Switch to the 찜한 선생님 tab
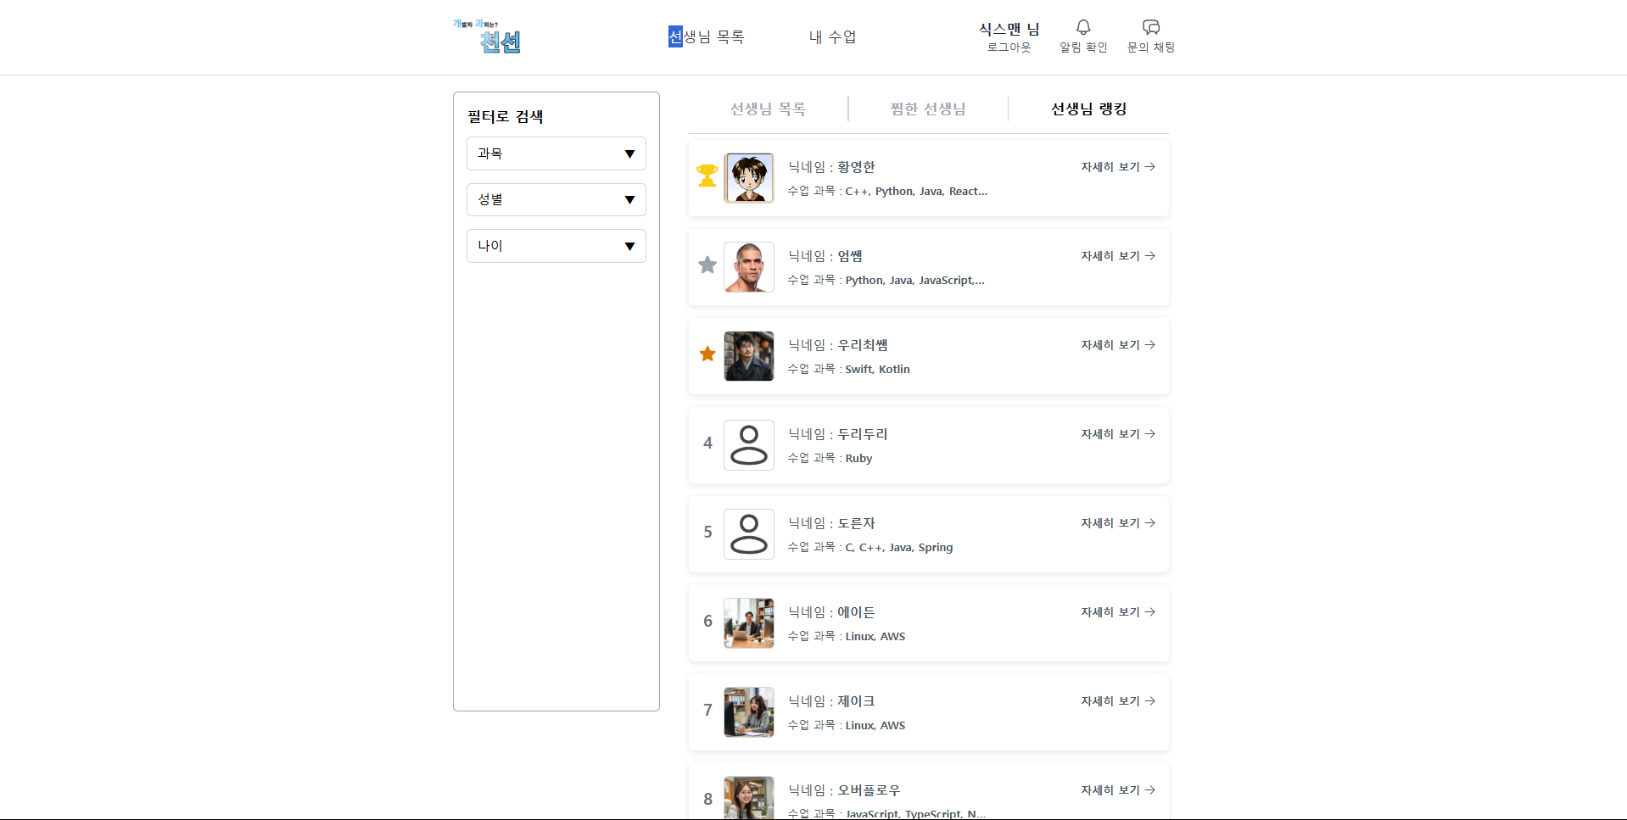The width and height of the screenshot is (1627, 820). coord(928,109)
